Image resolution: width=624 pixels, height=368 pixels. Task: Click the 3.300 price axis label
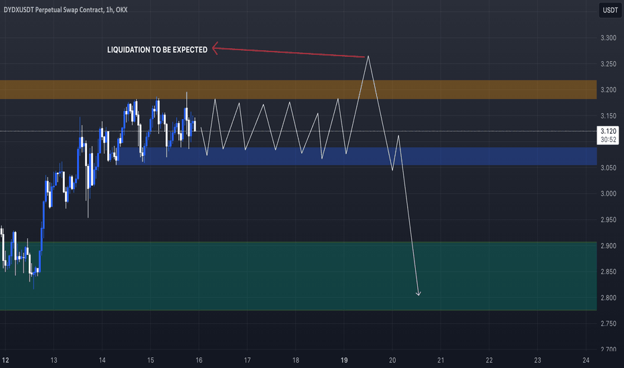[609, 37]
